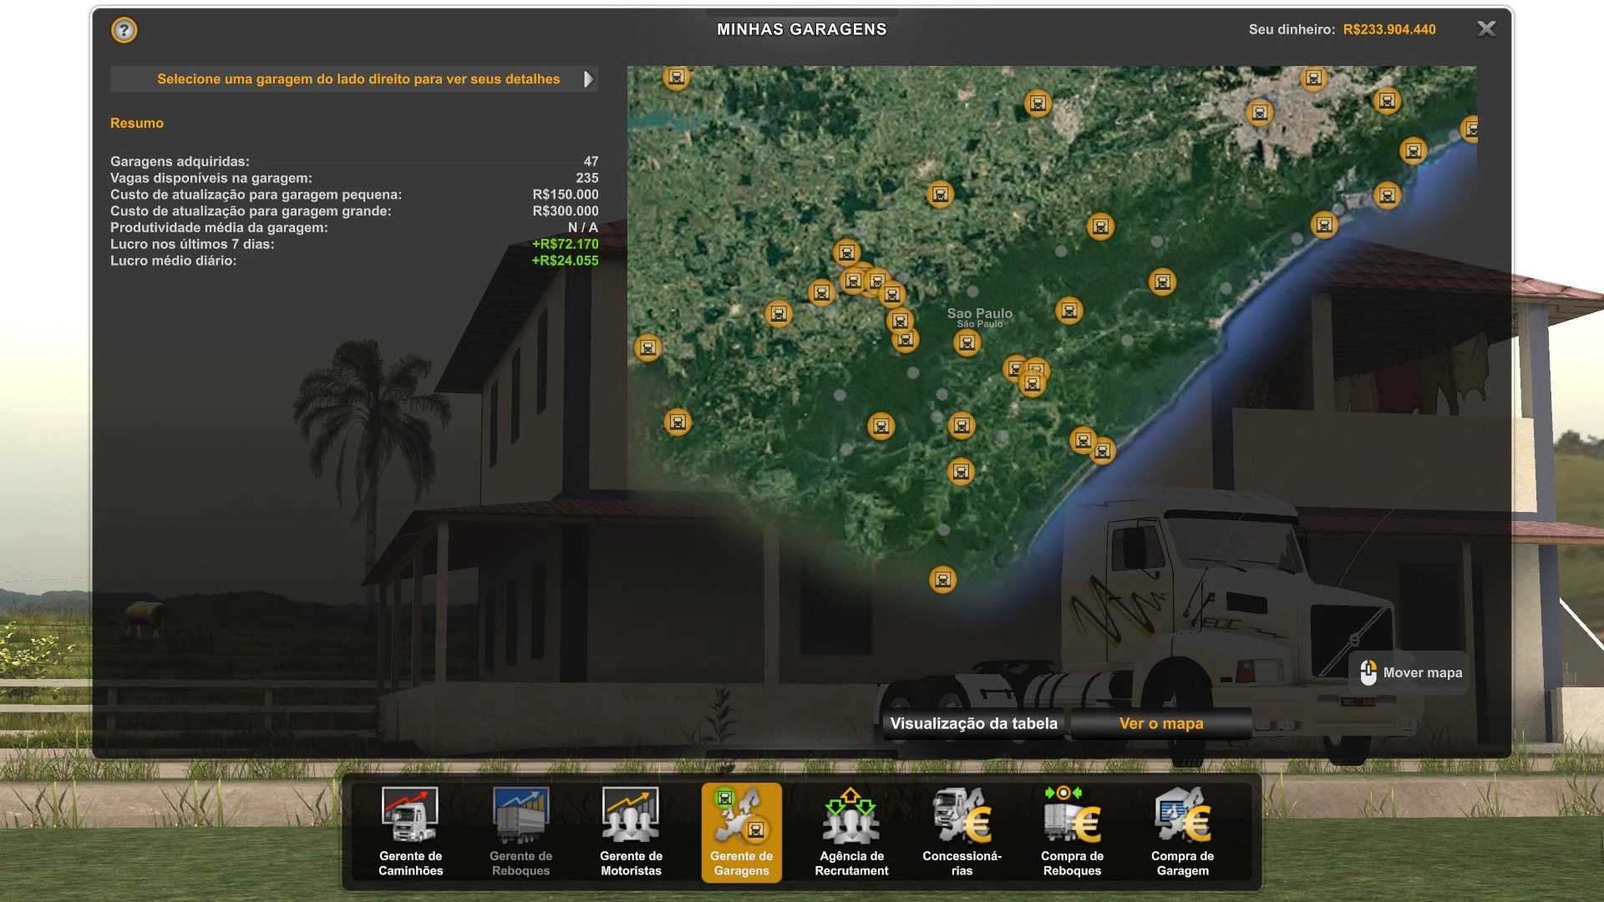This screenshot has height=902, width=1604.
Task: Open Agência de Recrutamento
Action: [851, 831]
